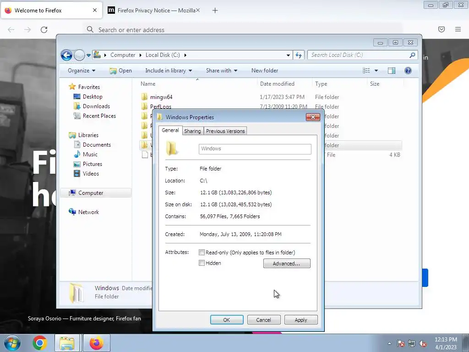Switch to the Previous Versions tab
469x352 pixels.
(x=225, y=131)
